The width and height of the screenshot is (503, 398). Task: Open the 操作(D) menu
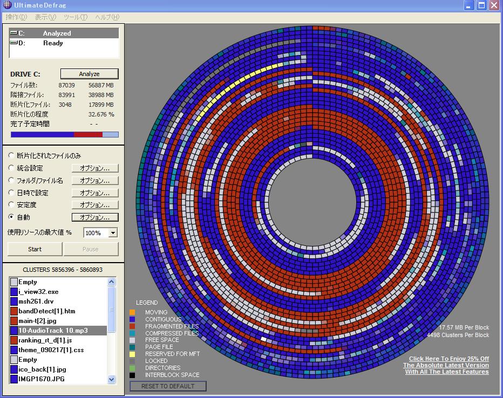pos(16,17)
